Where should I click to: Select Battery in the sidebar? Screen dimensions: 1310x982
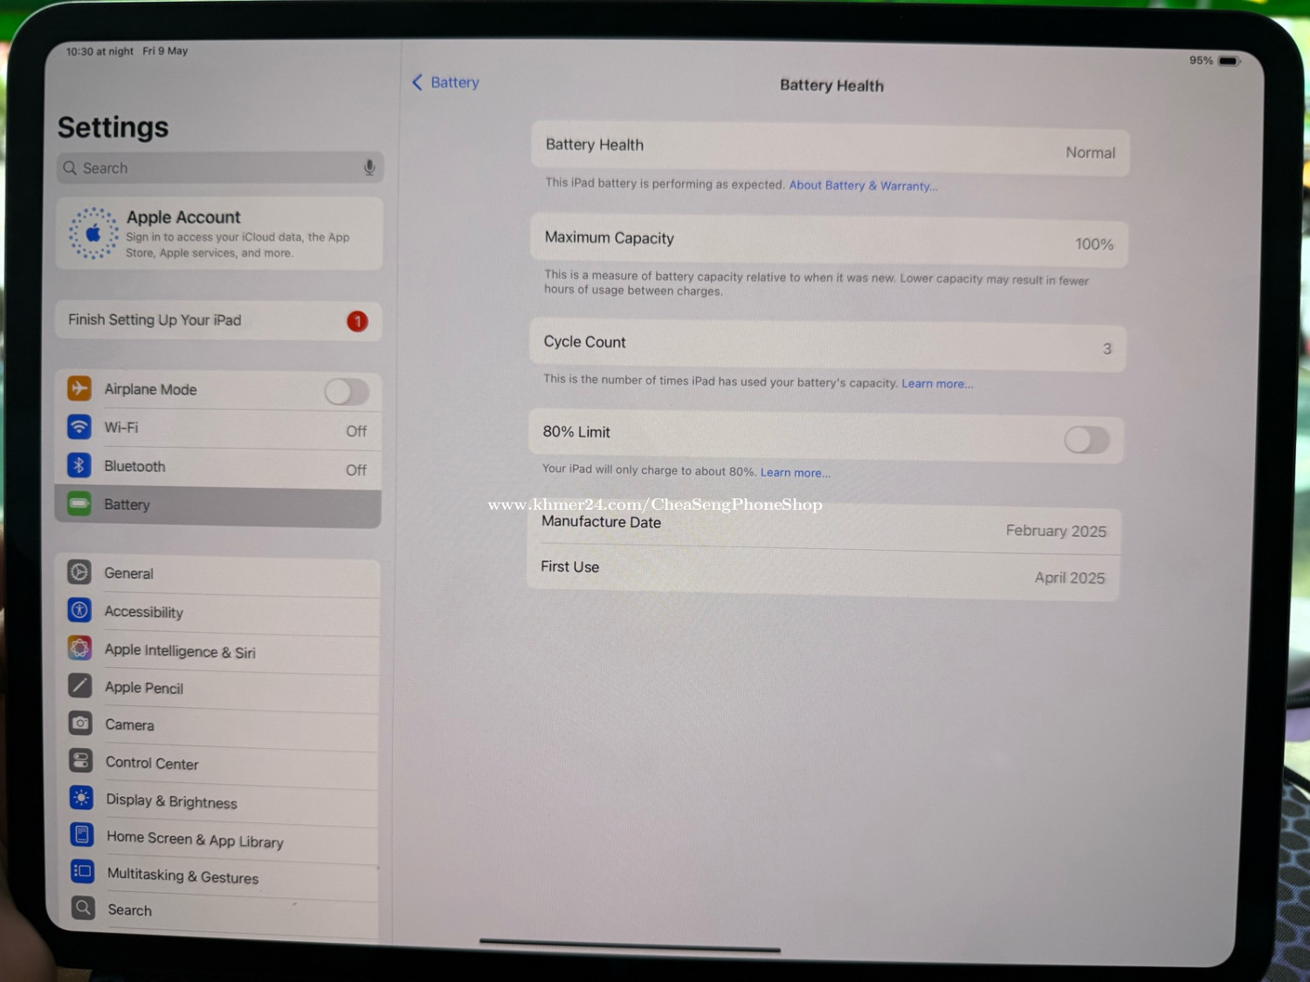218,506
